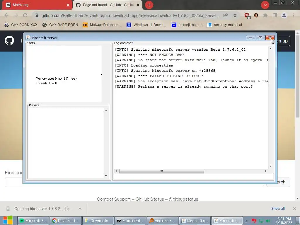Click the volume speaker tray icon
300x225 pixels.
[268, 221]
